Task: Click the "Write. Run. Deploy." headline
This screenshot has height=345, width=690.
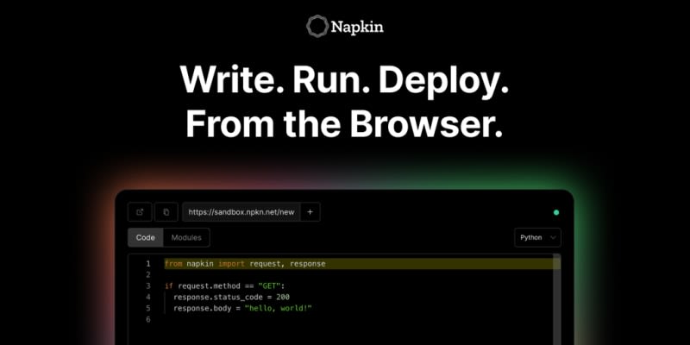Action: pos(344,79)
